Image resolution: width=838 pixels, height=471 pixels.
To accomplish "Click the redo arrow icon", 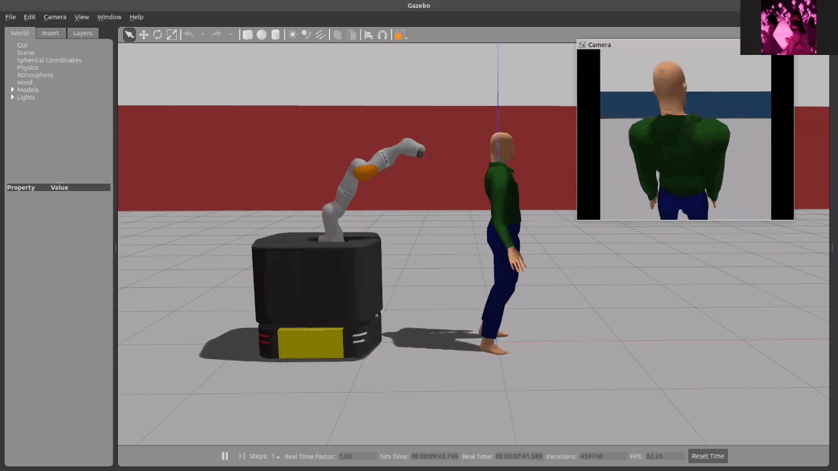I will (x=216, y=35).
